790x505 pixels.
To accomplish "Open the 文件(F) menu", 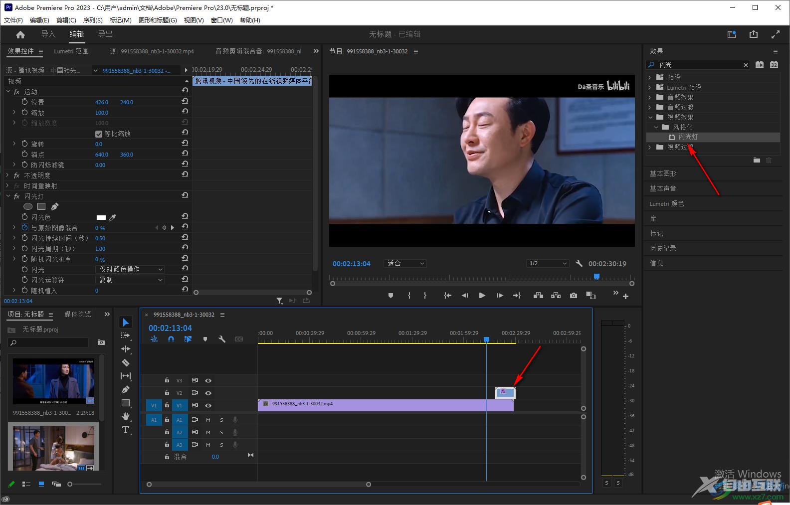I will click(13, 20).
